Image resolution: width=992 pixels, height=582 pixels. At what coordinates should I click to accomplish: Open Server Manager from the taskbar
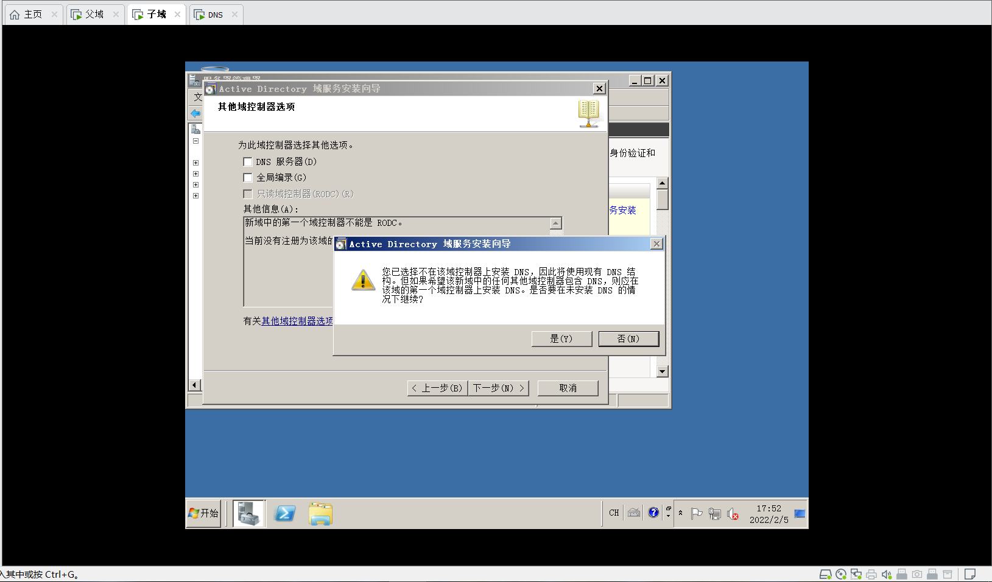point(248,513)
